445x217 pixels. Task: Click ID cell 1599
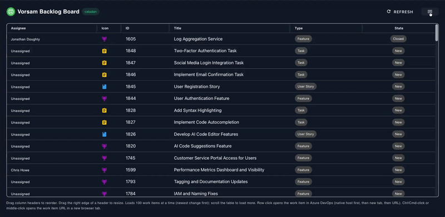click(x=131, y=170)
